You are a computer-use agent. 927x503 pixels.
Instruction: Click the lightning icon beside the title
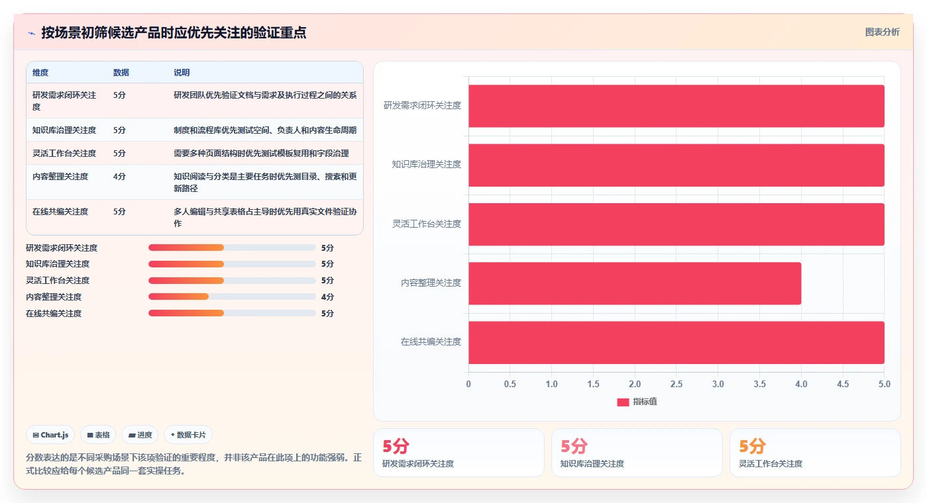point(31,33)
